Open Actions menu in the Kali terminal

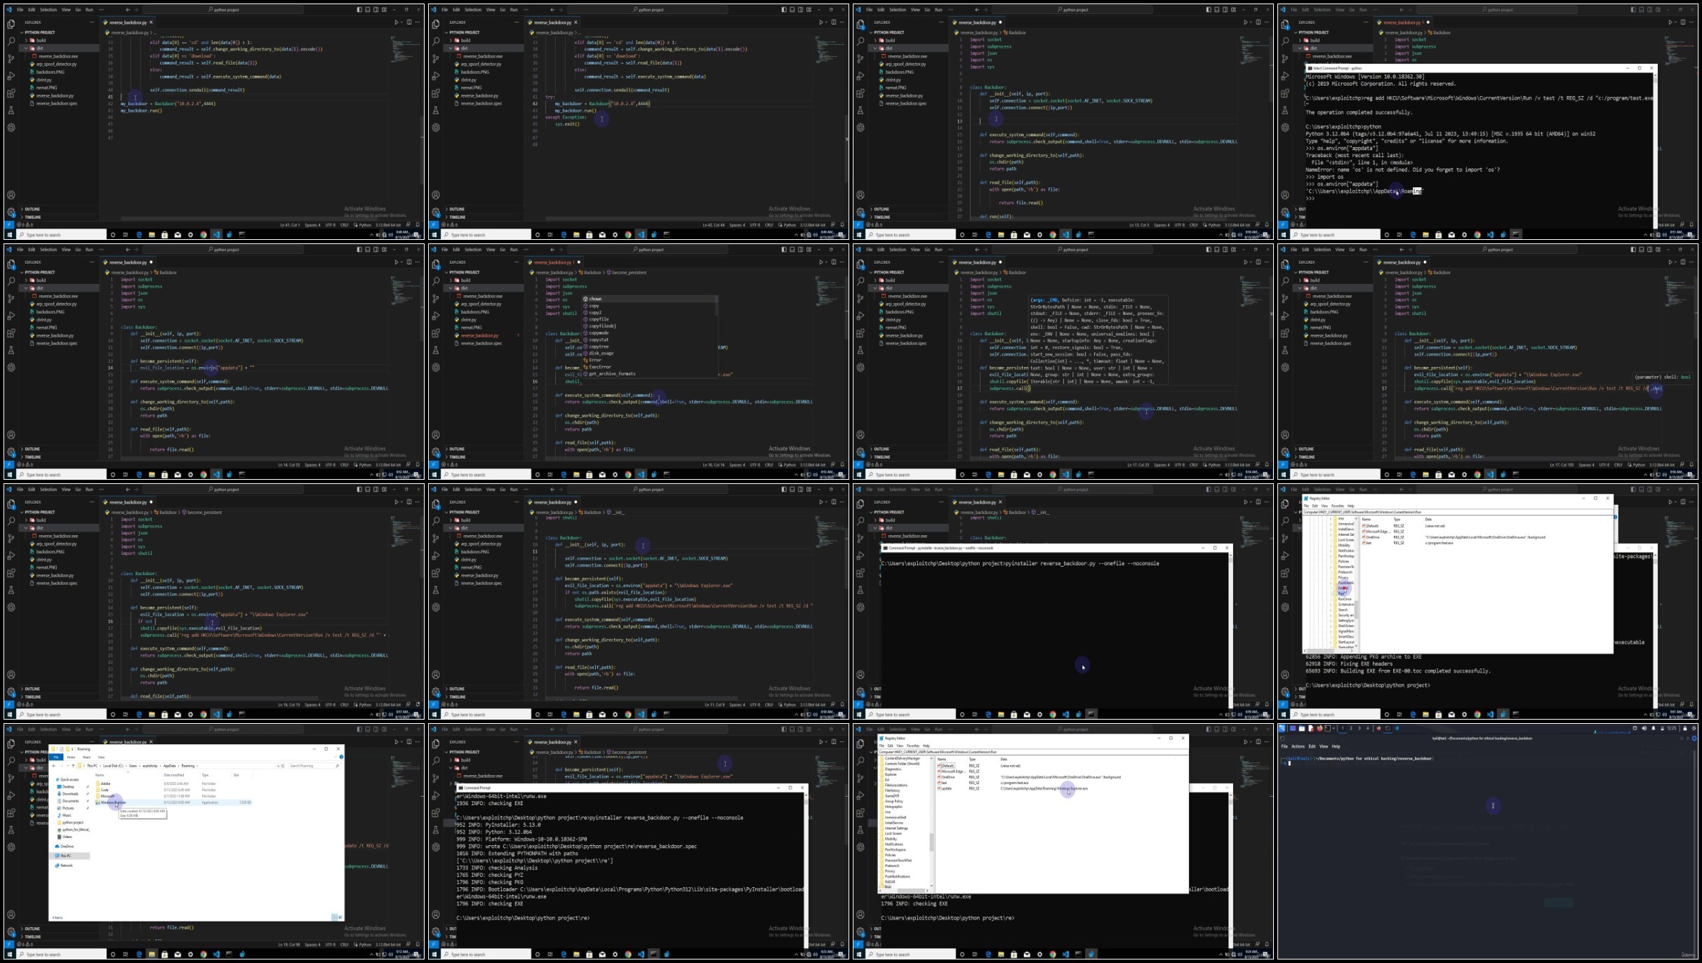(1298, 746)
